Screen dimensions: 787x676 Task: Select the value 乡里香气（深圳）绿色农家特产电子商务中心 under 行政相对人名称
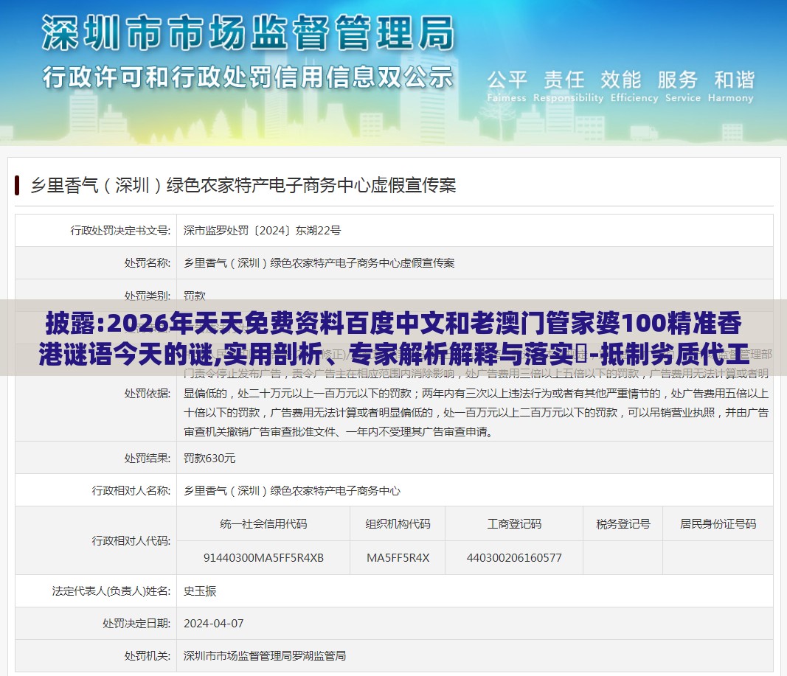click(291, 490)
